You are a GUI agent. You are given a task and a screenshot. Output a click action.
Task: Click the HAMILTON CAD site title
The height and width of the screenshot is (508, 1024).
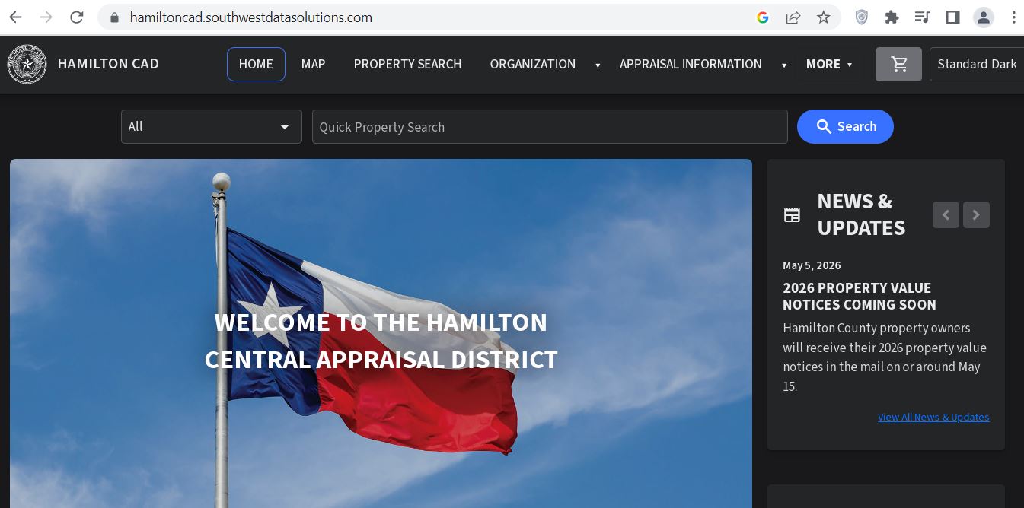click(x=108, y=65)
